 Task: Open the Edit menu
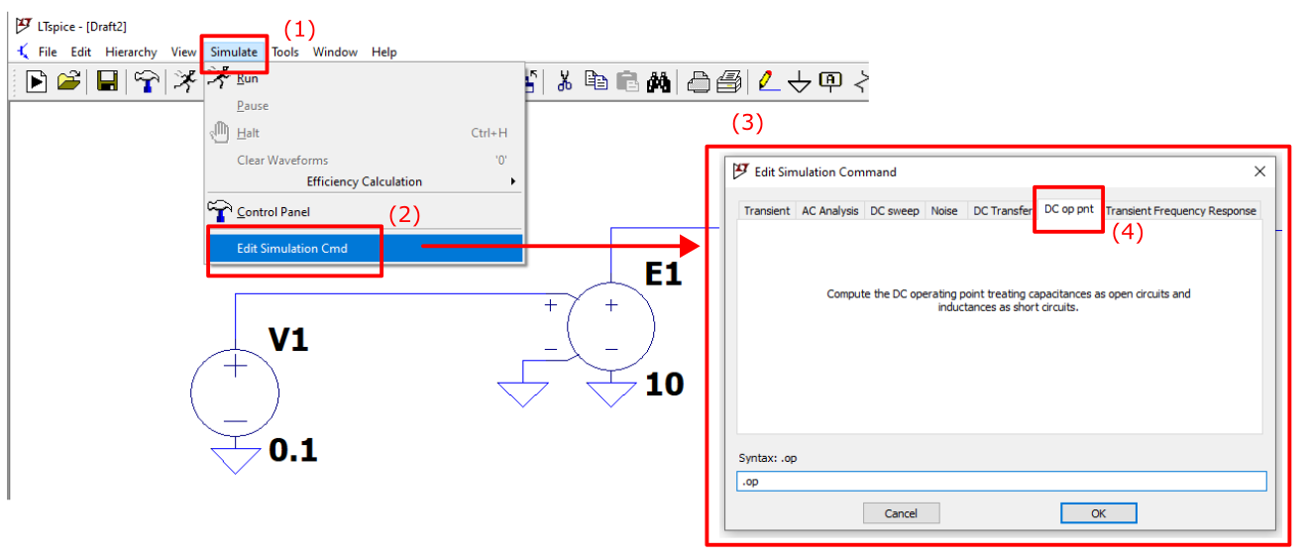coord(80,52)
